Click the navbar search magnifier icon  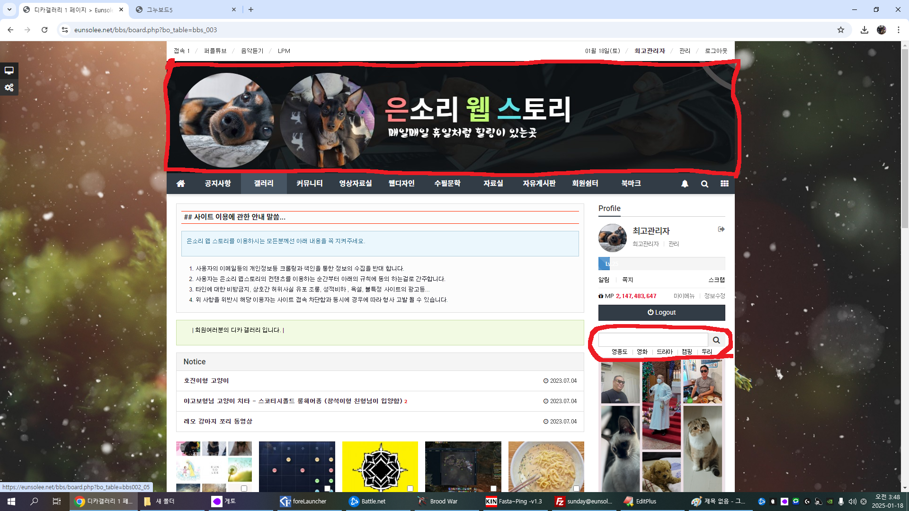(x=704, y=184)
